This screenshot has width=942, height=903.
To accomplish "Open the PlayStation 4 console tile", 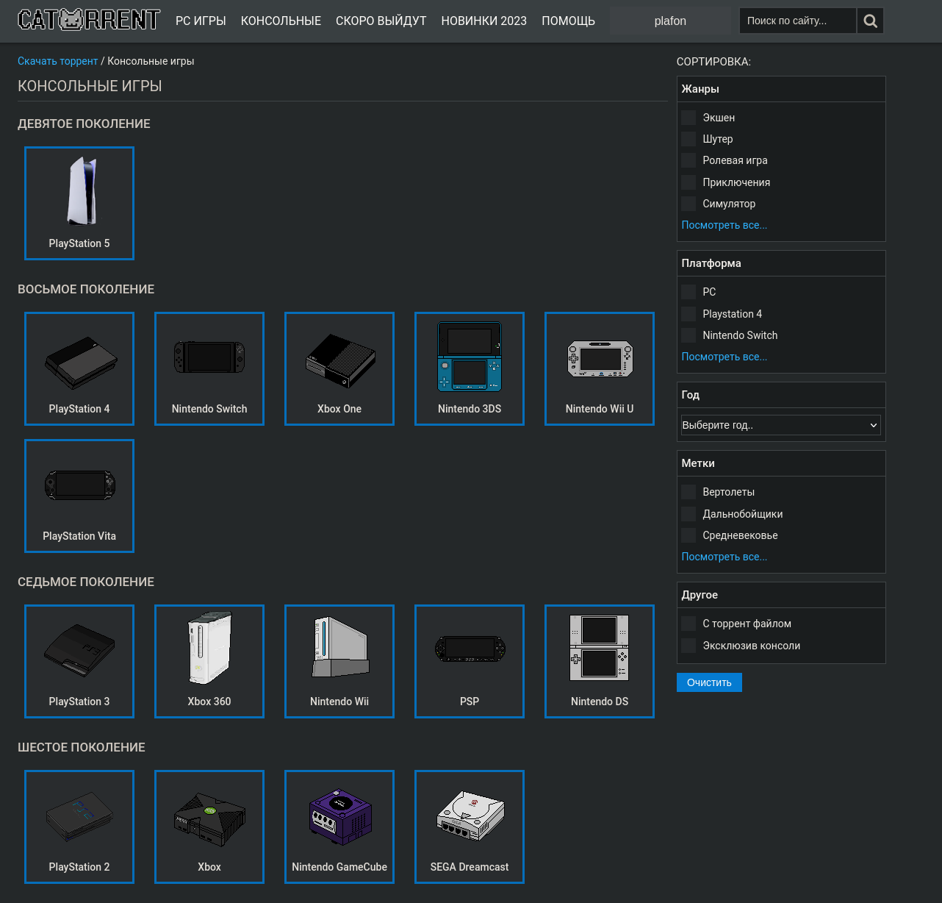I will (79, 368).
